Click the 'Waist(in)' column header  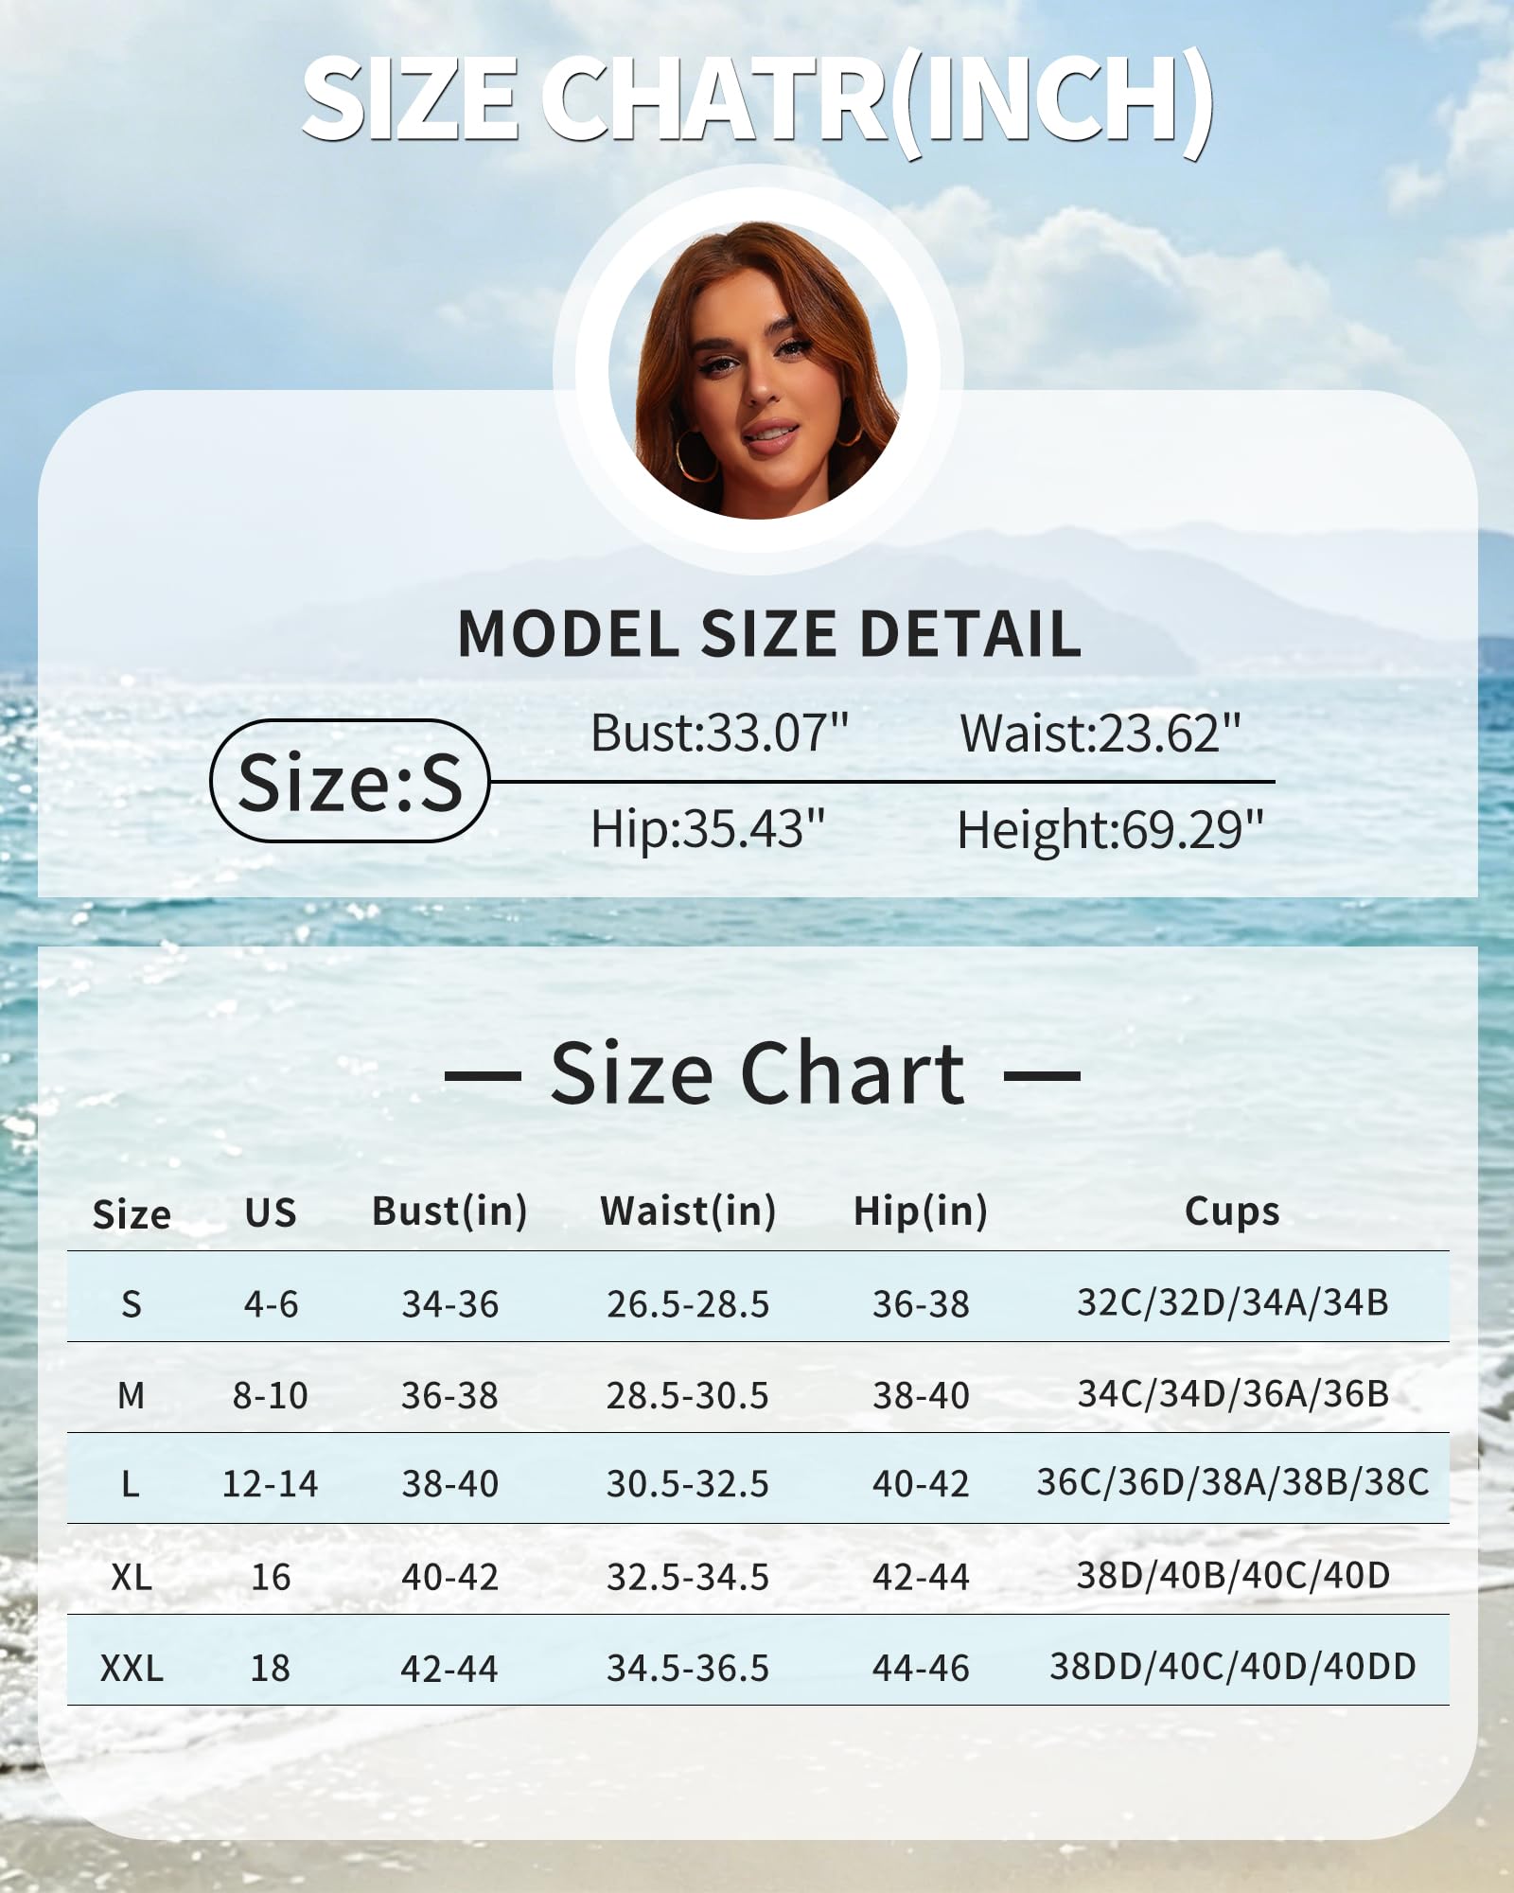(688, 1212)
